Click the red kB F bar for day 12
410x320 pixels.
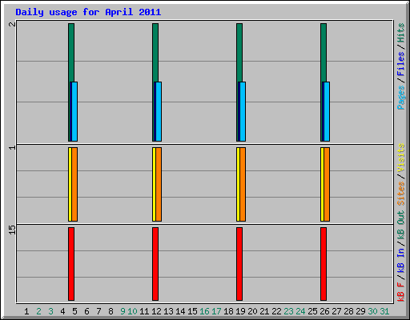155,264
